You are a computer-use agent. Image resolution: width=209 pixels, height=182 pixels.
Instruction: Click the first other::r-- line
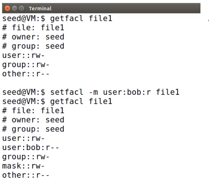(26, 74)
